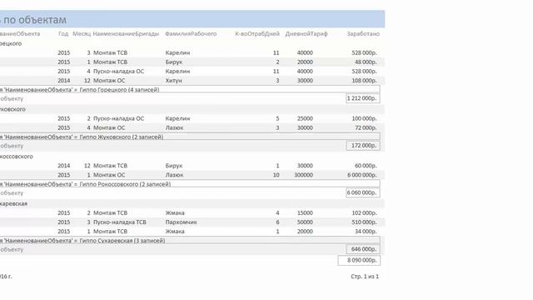Select the group total '6 060 000р.'
Image resolution: width=533 pixels, height=300 pixels.
coord(363,192)
